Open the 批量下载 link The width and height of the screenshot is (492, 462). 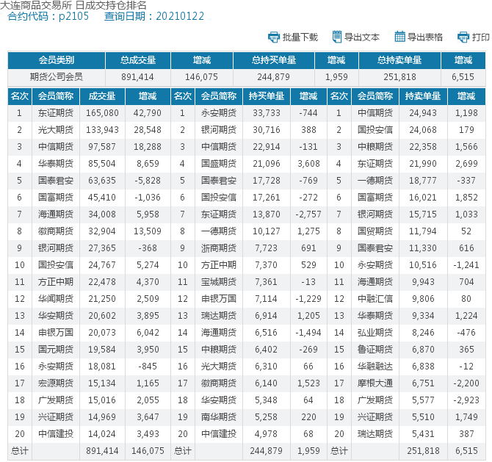pyautogui.click(x=300, y=37)
